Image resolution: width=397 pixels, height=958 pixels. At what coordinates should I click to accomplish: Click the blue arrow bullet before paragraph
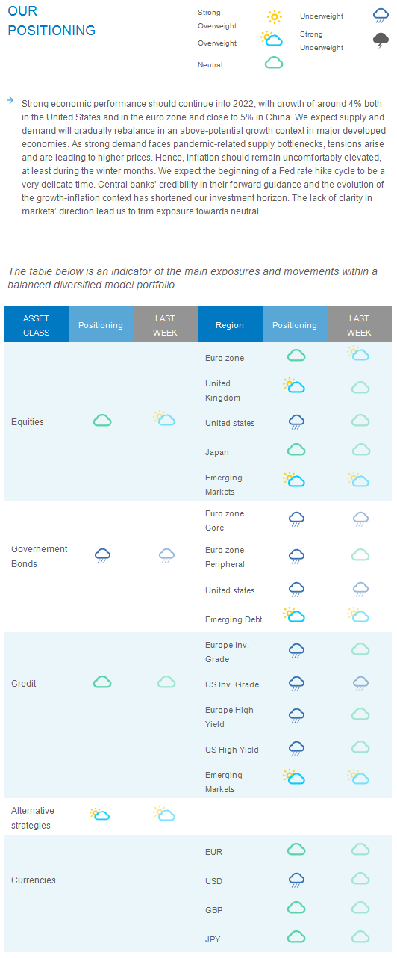pos(10,99)
